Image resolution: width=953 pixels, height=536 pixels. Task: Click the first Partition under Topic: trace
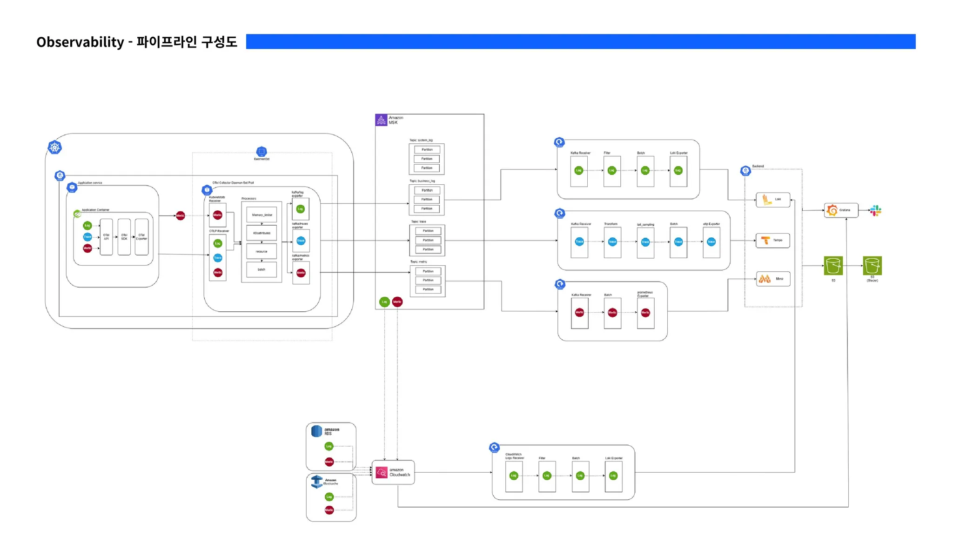428,231
